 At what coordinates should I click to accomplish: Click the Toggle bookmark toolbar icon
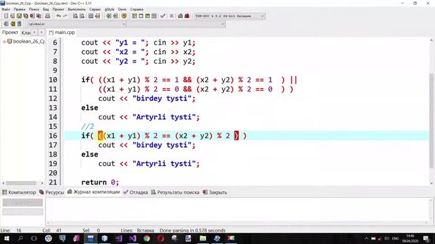pos(124,16)
